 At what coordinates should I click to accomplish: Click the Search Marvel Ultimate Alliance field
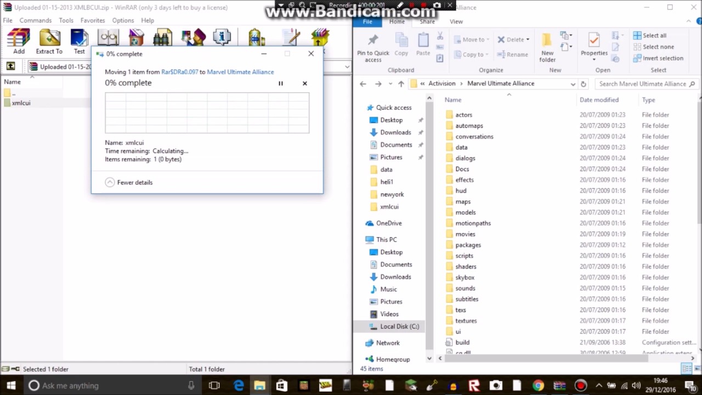[646, 84]
